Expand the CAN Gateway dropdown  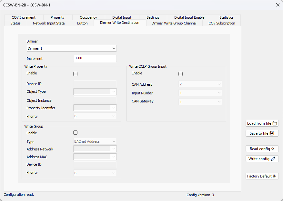pyautogui.click(x=200, y=102)
